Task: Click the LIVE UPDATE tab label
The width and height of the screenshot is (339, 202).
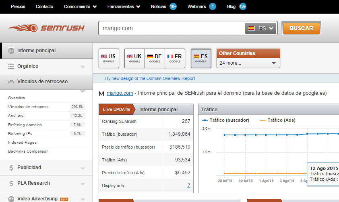Action: tap(116, 110)
